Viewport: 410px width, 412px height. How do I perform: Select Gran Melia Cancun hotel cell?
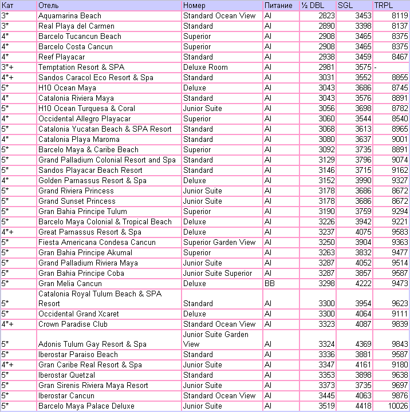(70, 283)
